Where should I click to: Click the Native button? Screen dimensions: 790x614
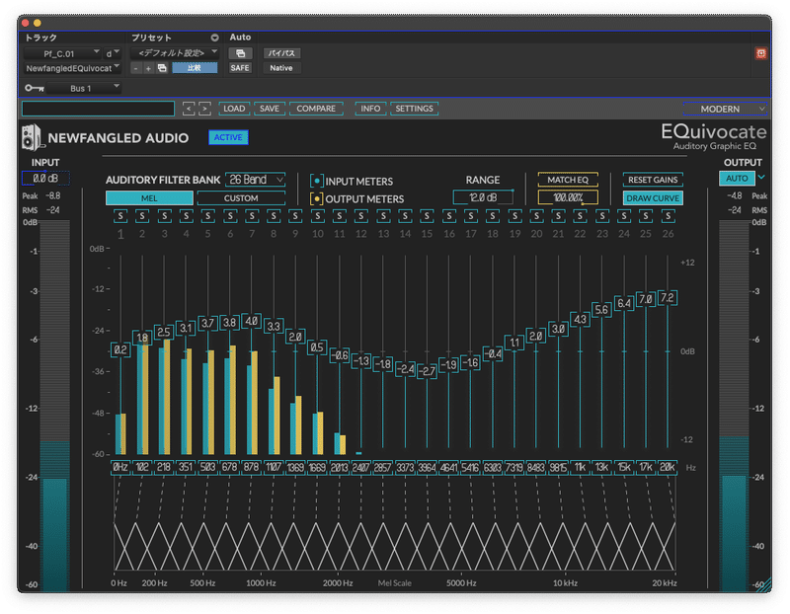tap(281, 68)
